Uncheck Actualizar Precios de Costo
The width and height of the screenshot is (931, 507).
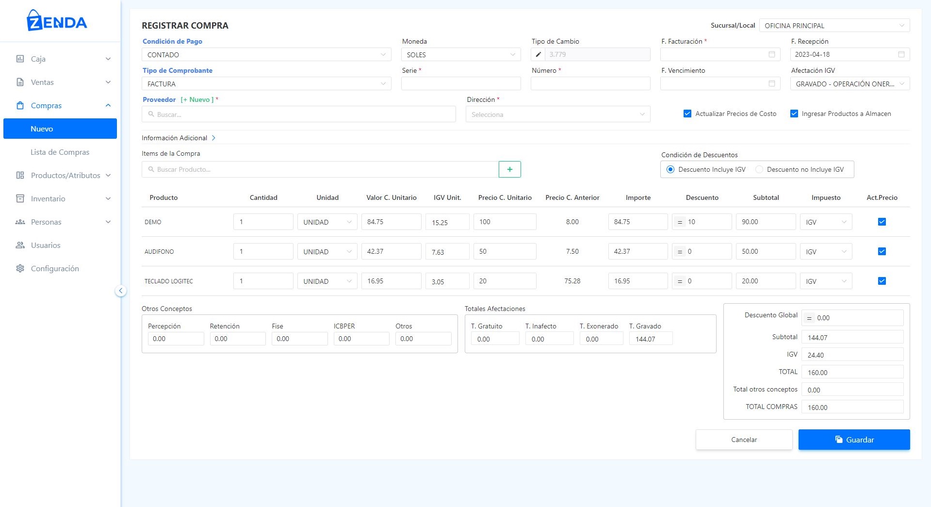tap(687, 114)
